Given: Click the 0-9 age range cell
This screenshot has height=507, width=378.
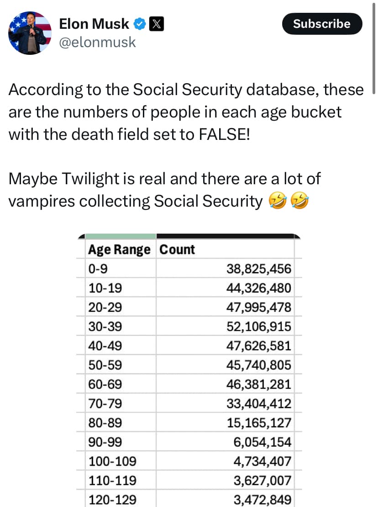Looking at the screenshot, I should tap(98, 269).
